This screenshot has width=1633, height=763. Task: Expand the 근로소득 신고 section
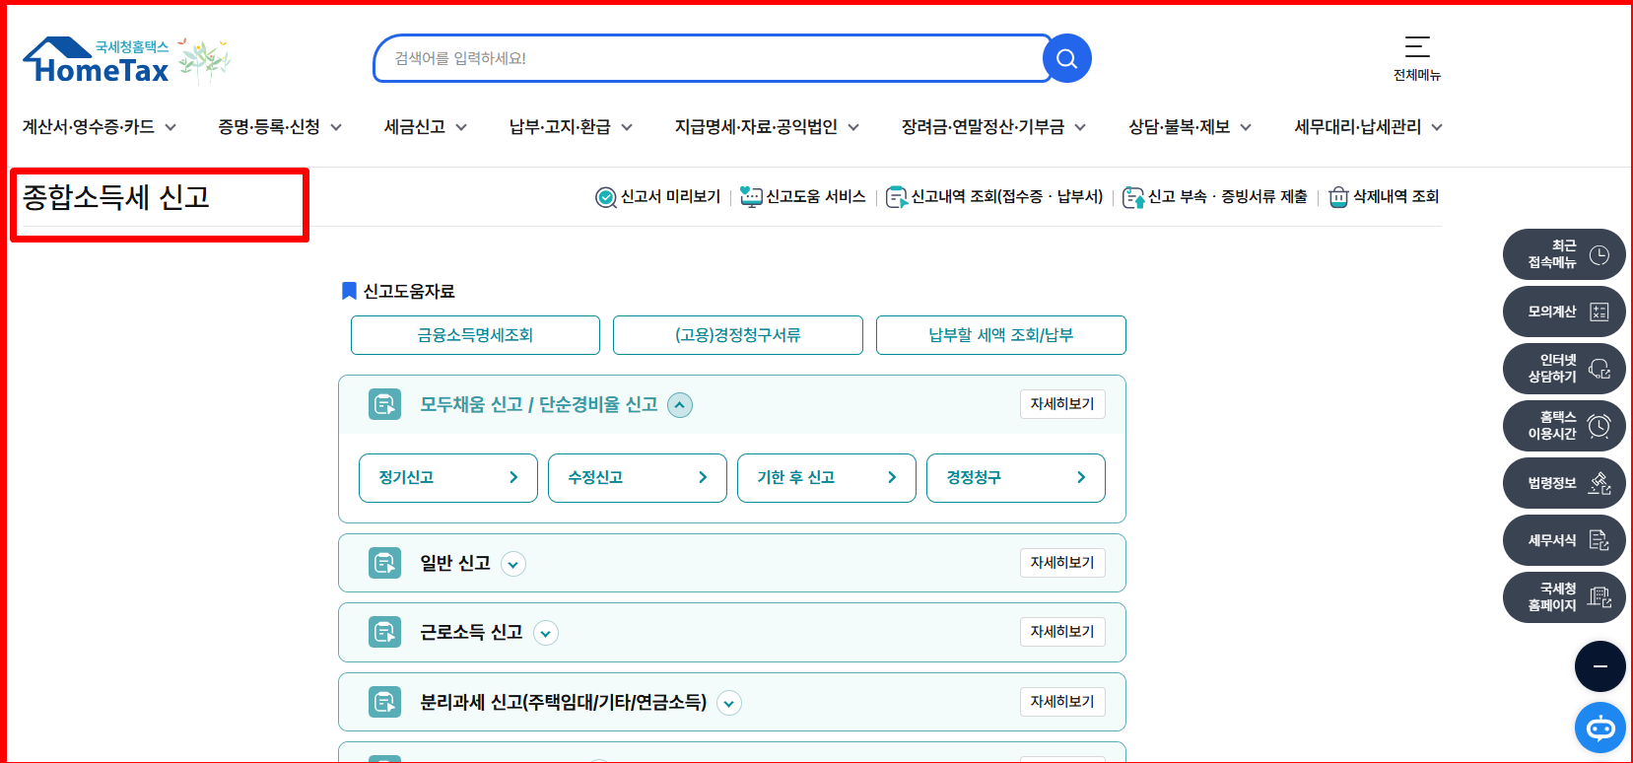pos(546,633)
